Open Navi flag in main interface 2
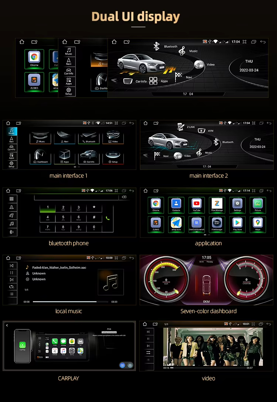The image size is (277, 402). 161,156
